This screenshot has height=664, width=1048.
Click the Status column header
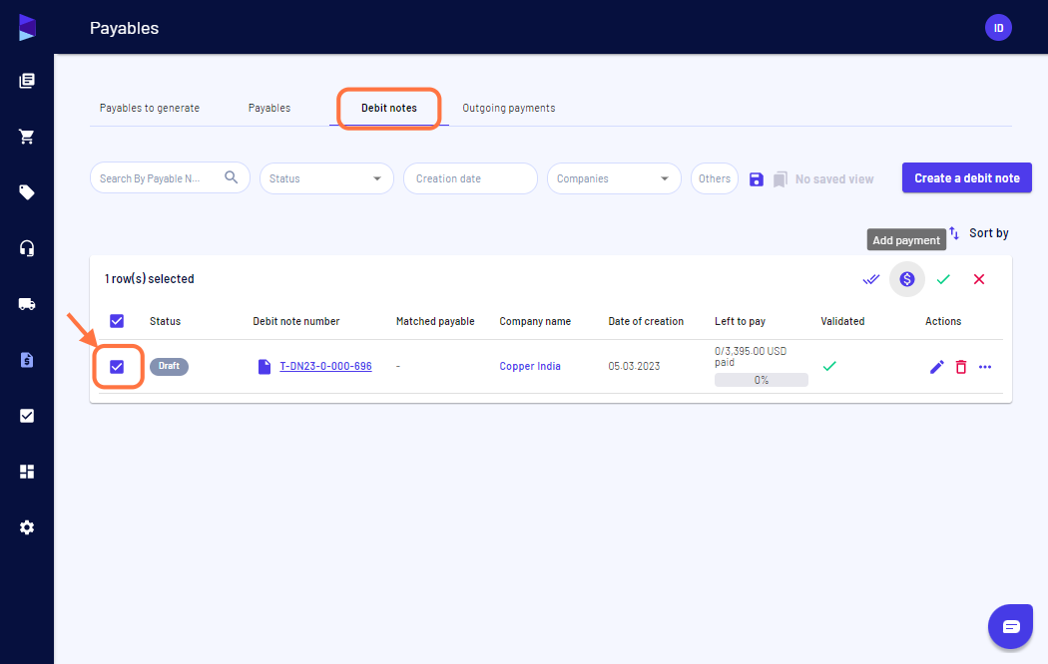point(165,321)
